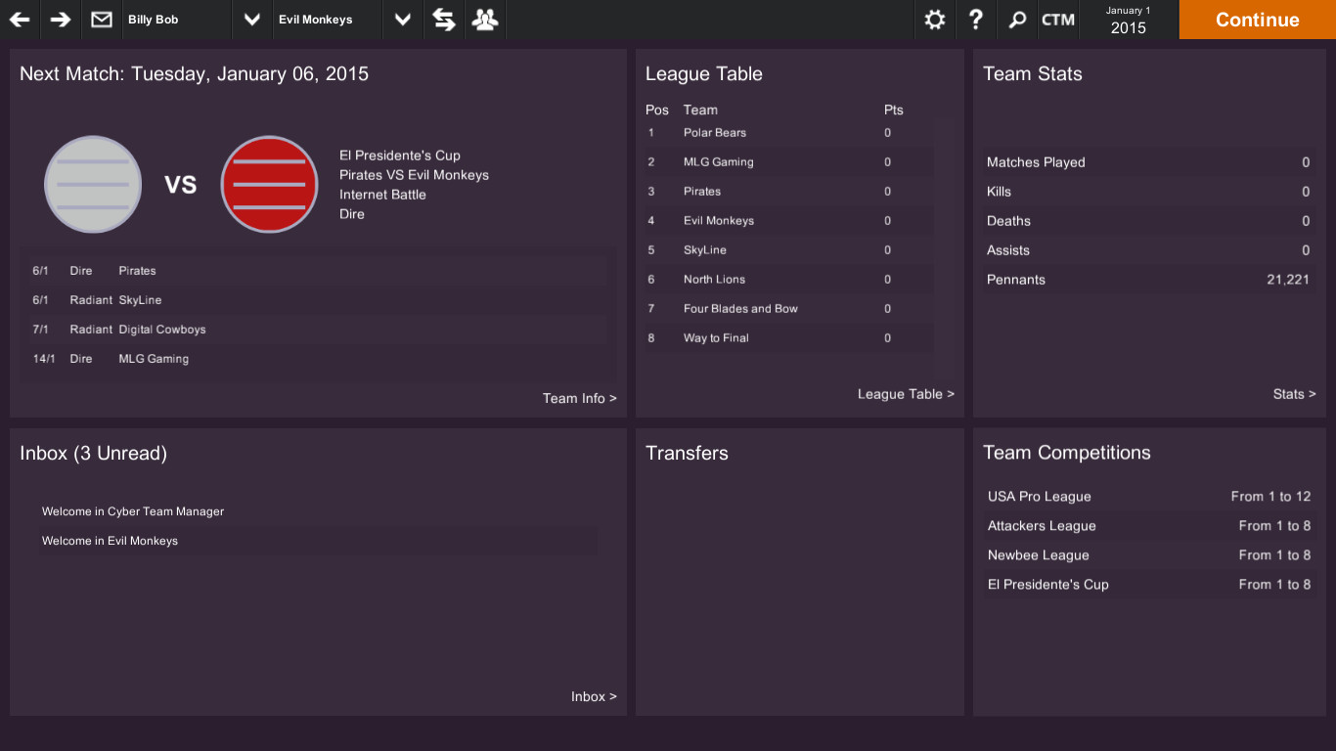Open help using the question mark icon
Image resolution: width=1336 pixels, height=751 pixels.
(x=975, y=19)
